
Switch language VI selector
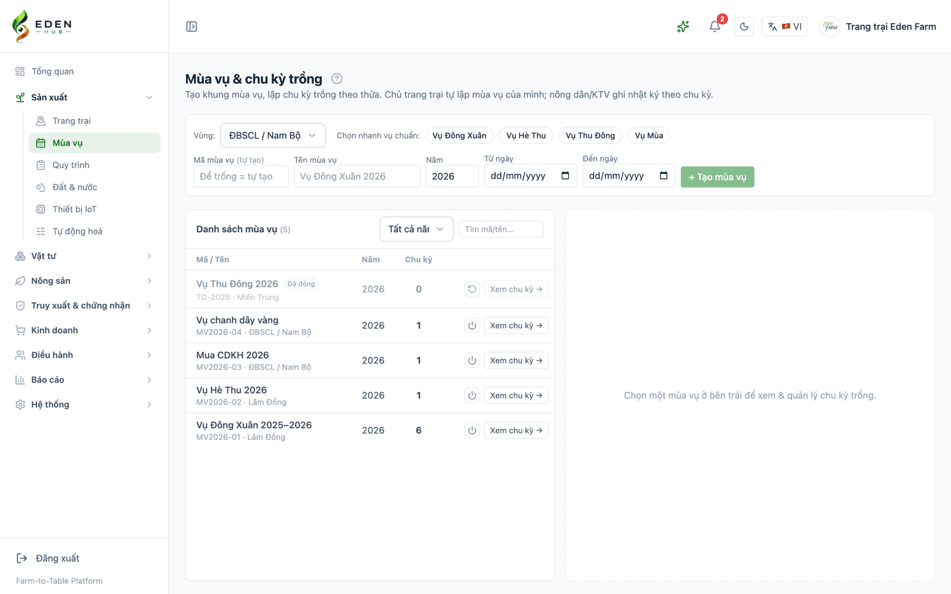785,27
